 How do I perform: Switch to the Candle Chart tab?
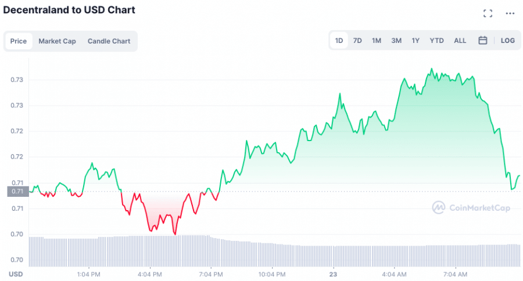[x=109, y=41]
